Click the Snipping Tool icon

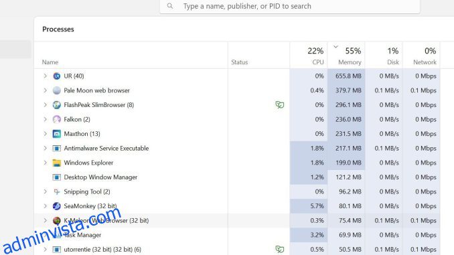(57, 191)
